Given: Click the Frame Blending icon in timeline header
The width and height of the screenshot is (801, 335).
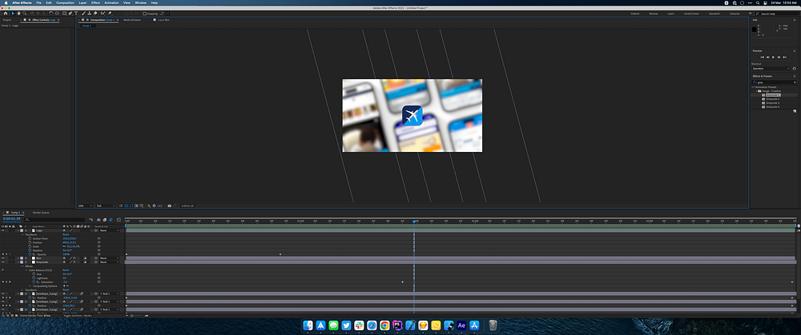Looking at the screenshot, I should tap(105, 220).
